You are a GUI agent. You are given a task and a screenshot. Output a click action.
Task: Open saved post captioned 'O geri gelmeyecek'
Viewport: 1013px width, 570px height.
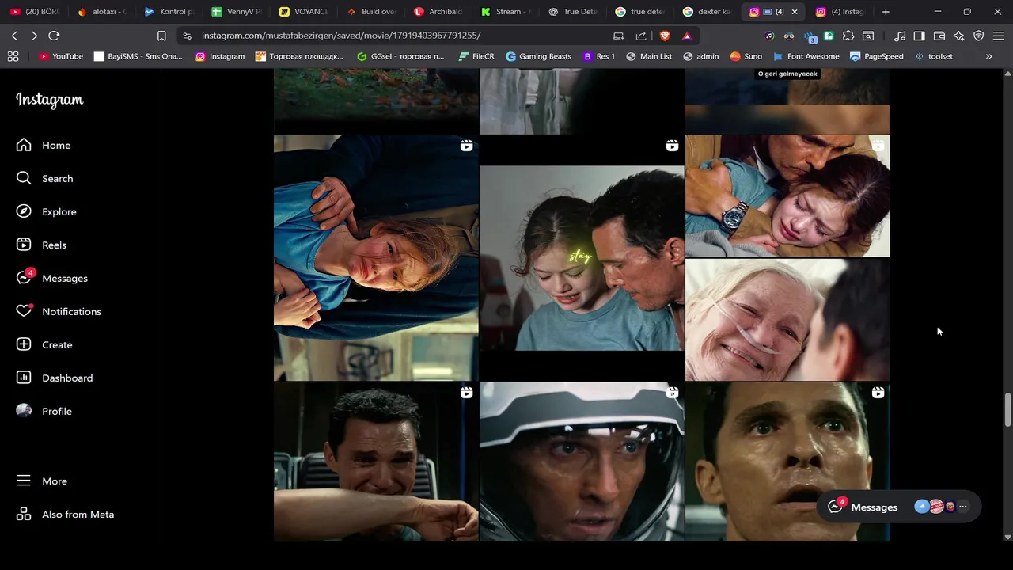(x=787, y=101)
